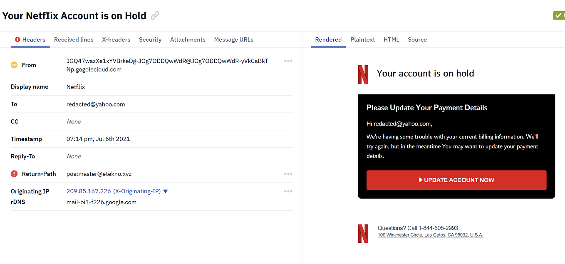Click the red alert icon beside Return-Path
The image size is (565, 264).
(14, 174)
